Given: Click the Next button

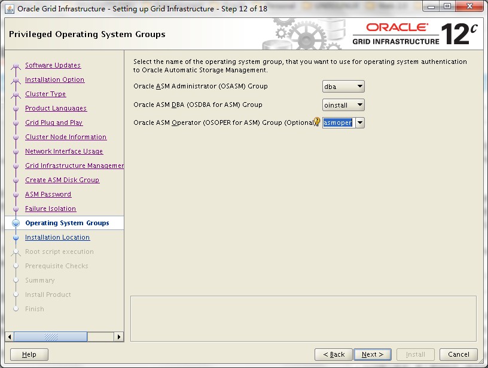Looking at the screenshot, I should (373, 354).
